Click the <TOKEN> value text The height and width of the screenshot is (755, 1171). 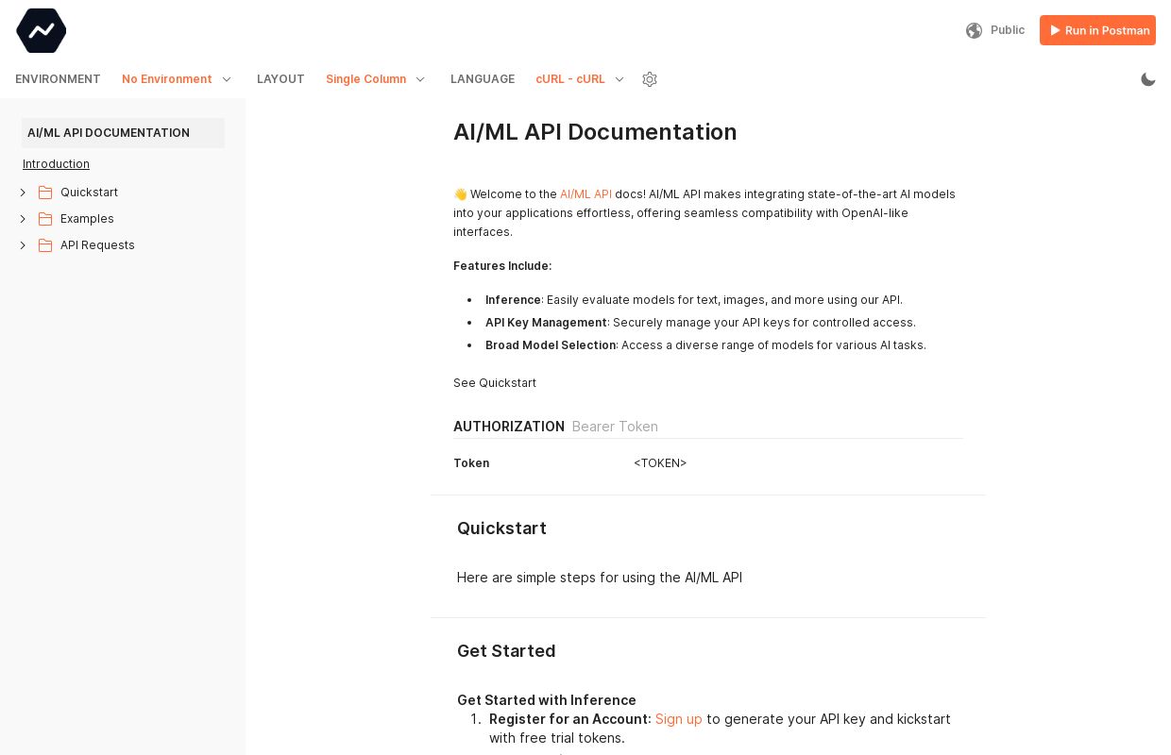coord(660,463)
